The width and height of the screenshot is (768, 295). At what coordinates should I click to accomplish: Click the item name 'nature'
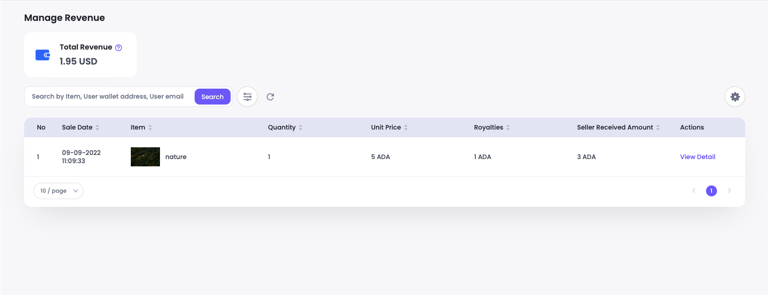176,157
